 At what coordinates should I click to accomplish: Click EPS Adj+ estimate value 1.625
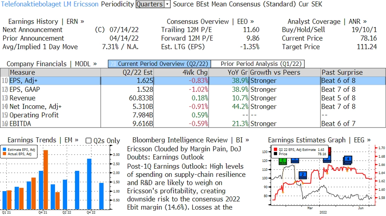tap(145, 81)
